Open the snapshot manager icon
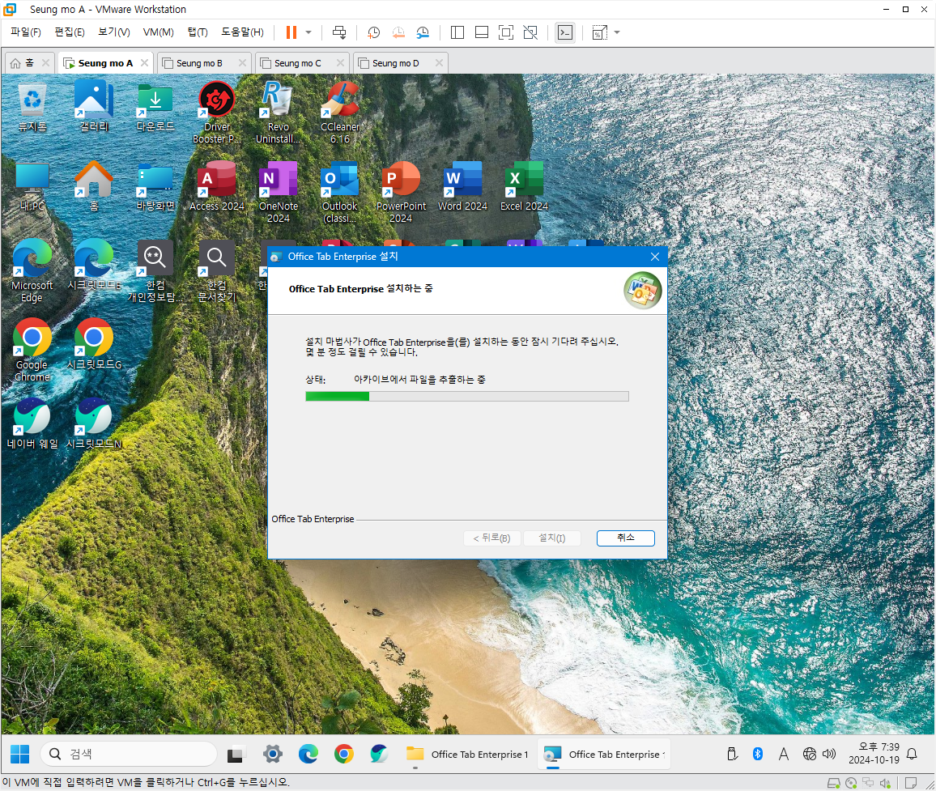The height and width of the screenshot is (791, 936). tap(423, 32)
